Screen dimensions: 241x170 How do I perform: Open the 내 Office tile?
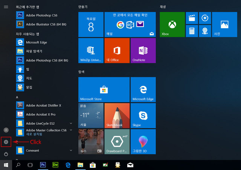117,51
